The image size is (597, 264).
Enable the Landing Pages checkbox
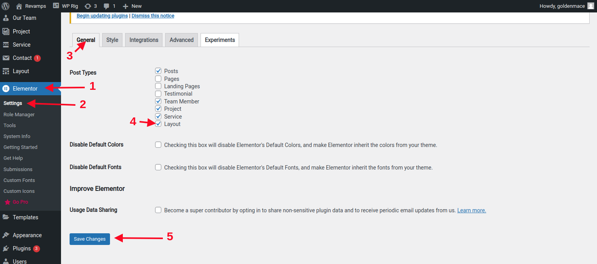tap(158, 86)
